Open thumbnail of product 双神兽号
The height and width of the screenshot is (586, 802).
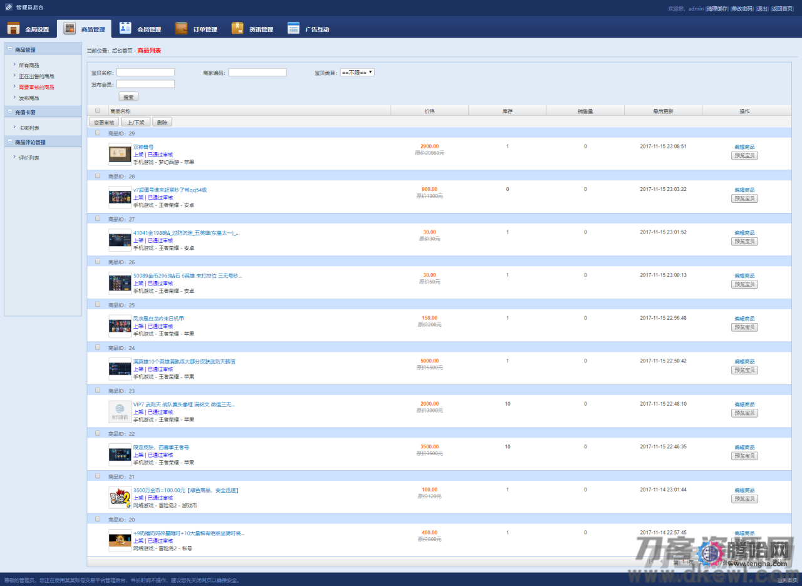coord(120,154)
